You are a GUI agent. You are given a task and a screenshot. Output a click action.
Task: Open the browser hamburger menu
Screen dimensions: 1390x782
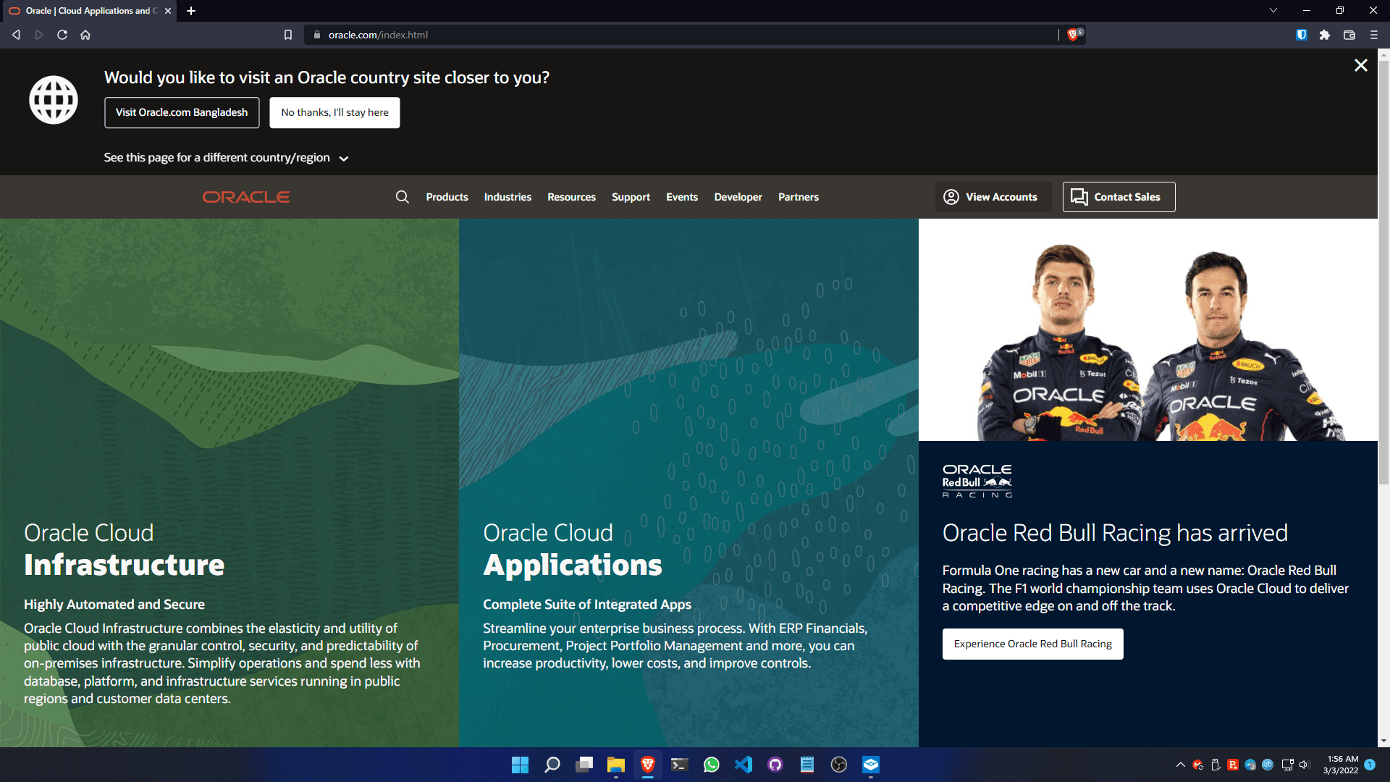1374,35
